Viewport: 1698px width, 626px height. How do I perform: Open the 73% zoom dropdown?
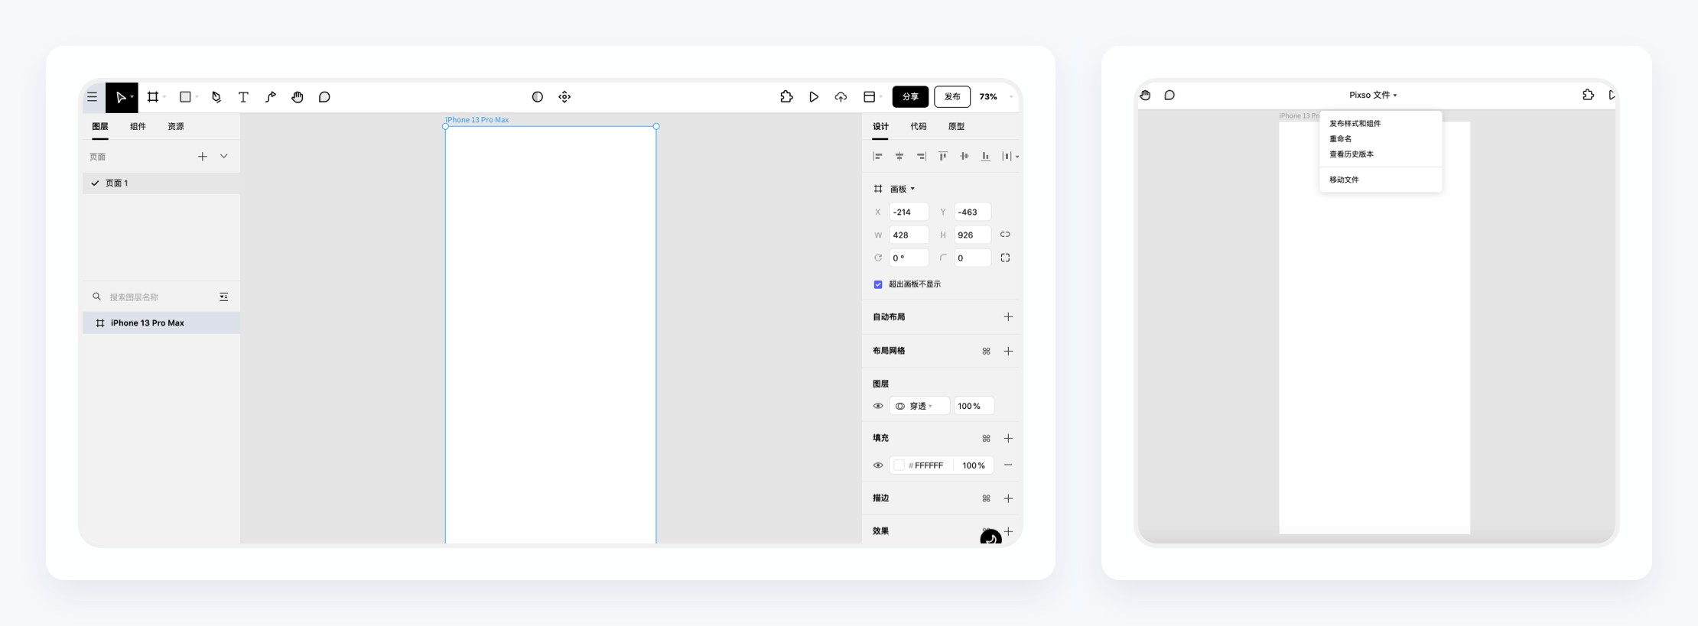tap(994, 97)
